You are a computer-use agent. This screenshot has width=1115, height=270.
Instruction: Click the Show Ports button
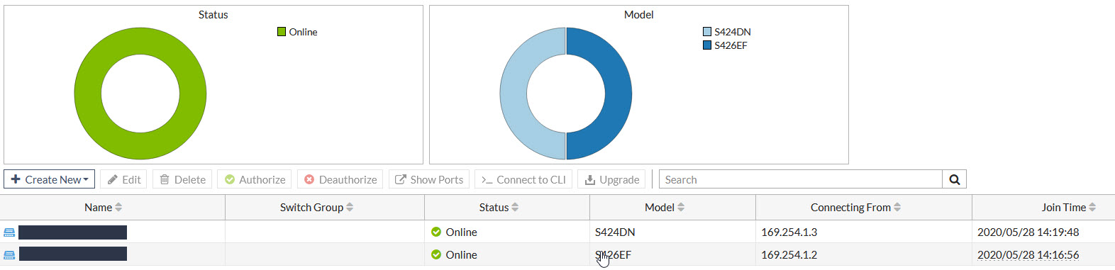click(x=429, y=179)
